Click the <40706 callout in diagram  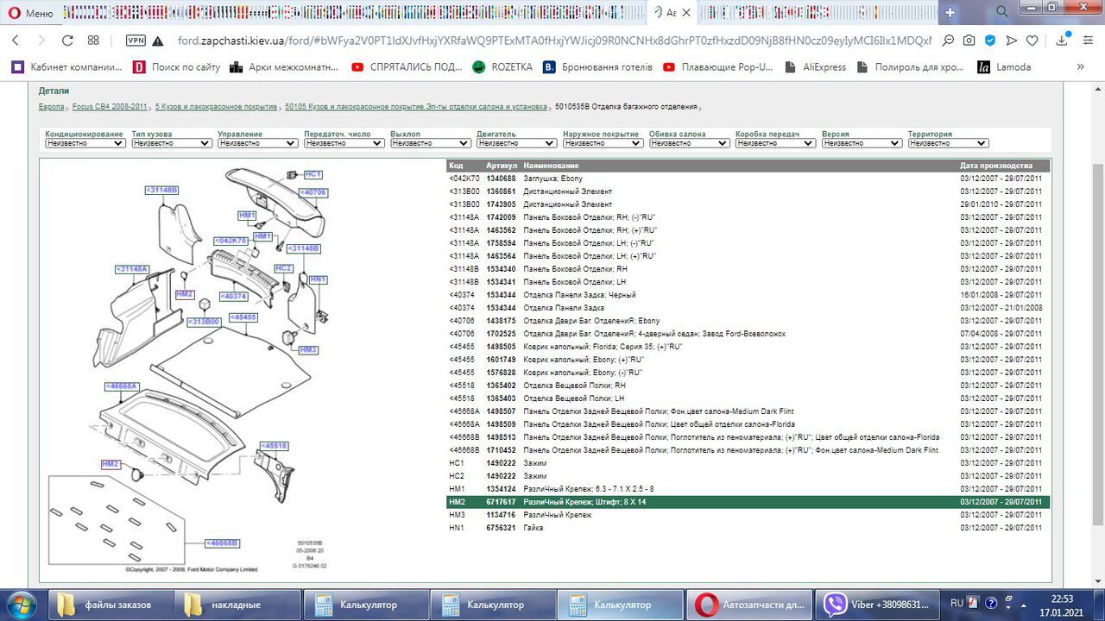(x=313, y=192)
